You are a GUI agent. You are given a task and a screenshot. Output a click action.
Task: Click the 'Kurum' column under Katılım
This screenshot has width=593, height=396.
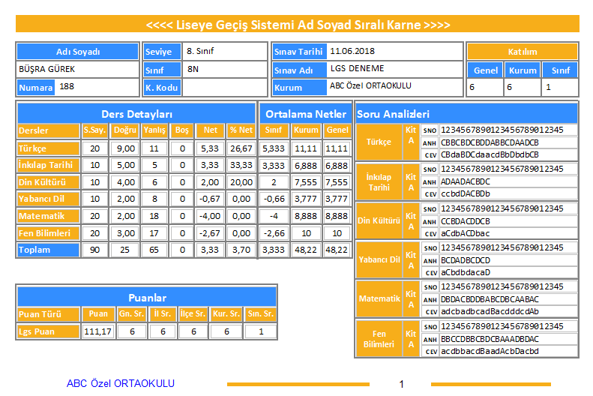[x=523, y=70]
